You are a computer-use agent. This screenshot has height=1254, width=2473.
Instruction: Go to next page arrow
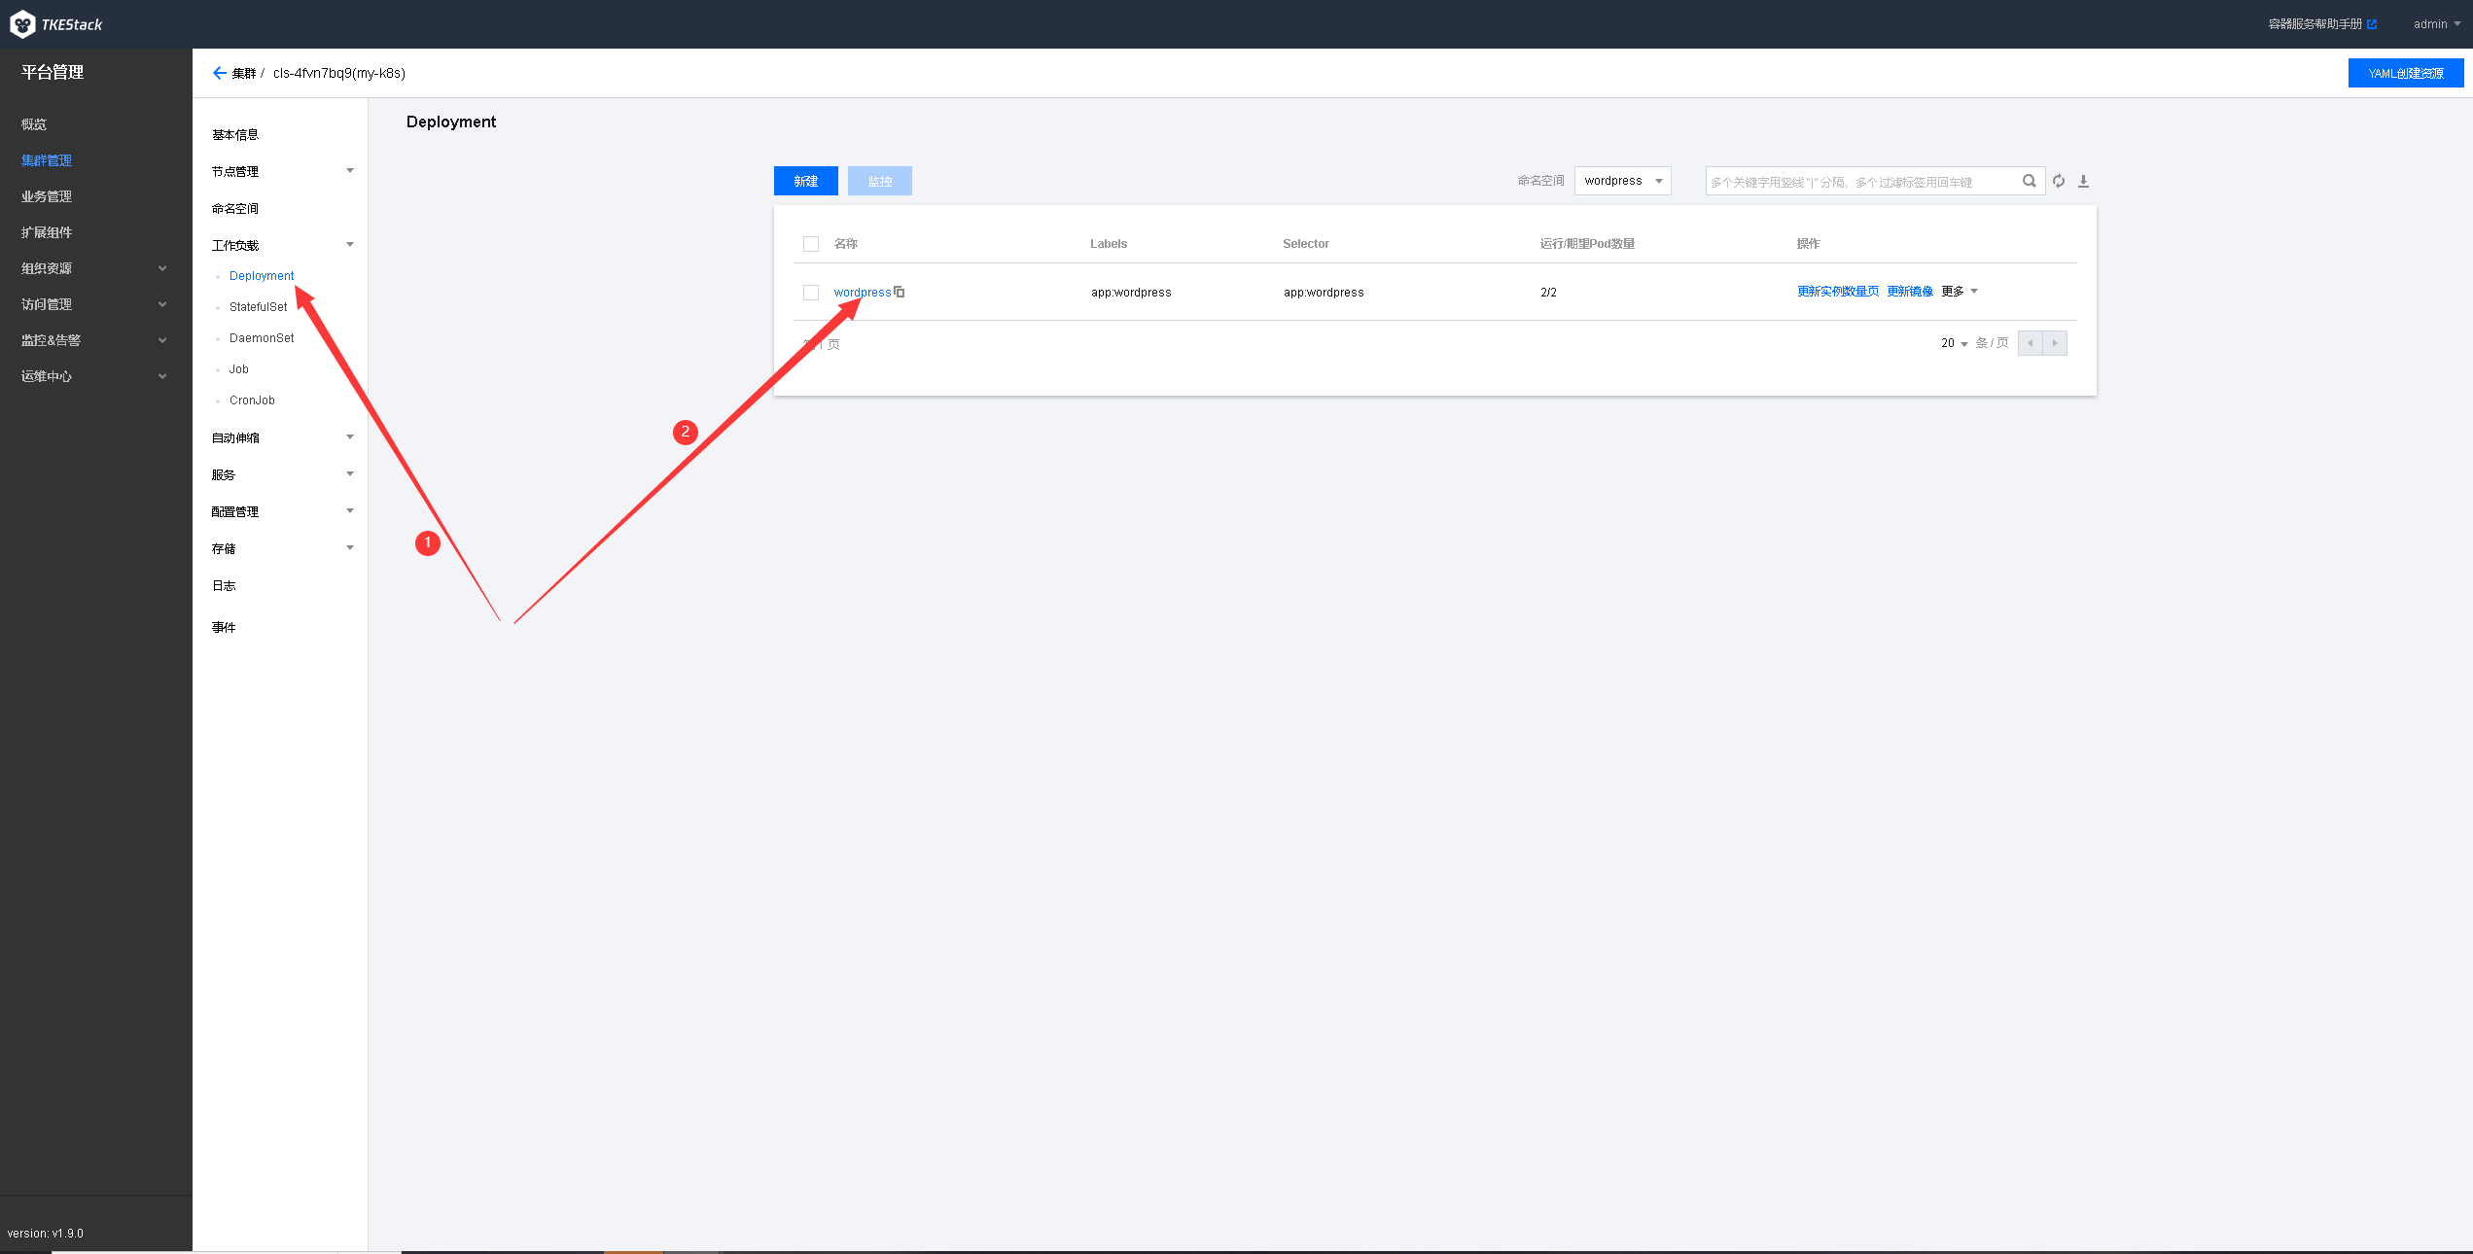tap(2055, 343)
